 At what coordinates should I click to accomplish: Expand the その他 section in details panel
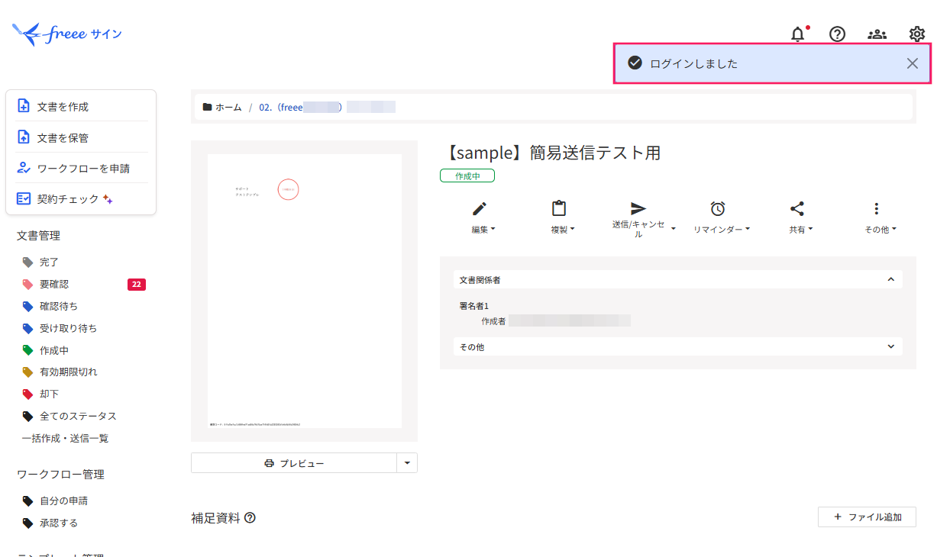(677, 347)
